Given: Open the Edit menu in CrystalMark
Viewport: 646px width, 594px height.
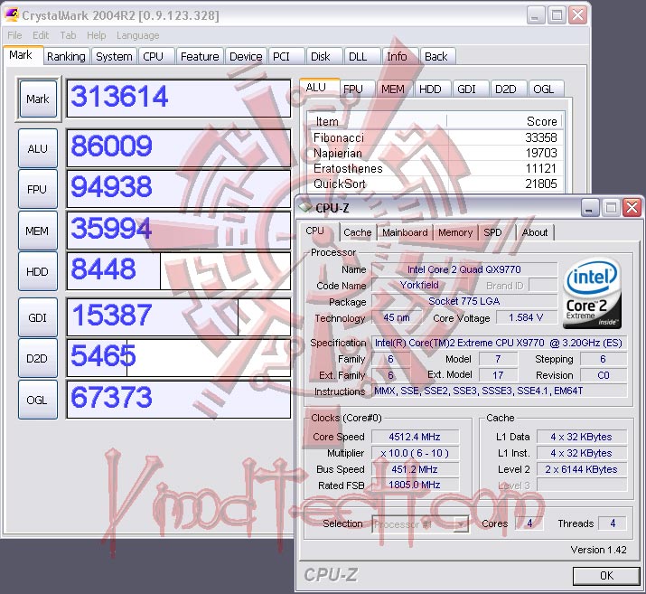Looking at the screenshot, I should pyautogui.click(x=41, y=35).
